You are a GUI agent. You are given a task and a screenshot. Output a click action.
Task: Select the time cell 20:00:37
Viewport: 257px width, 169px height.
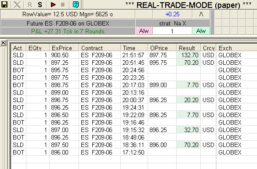tap(134, 100)
